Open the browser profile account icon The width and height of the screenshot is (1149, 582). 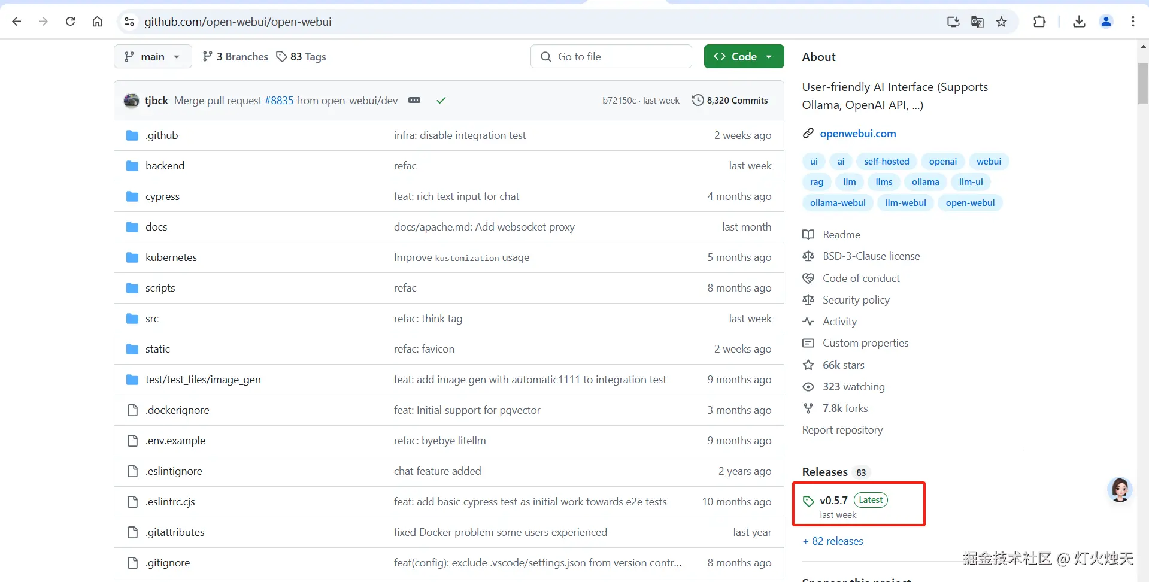1106,22
